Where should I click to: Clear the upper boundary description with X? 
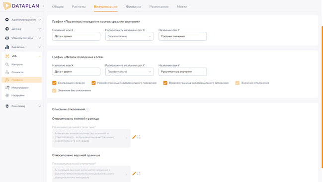126,175
